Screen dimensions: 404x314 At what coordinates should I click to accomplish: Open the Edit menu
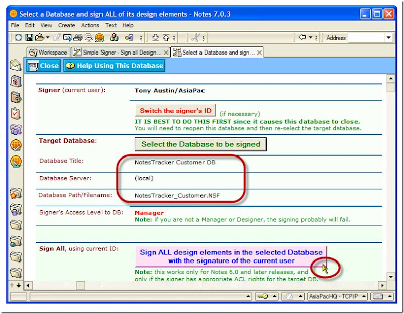coord(30,25)
